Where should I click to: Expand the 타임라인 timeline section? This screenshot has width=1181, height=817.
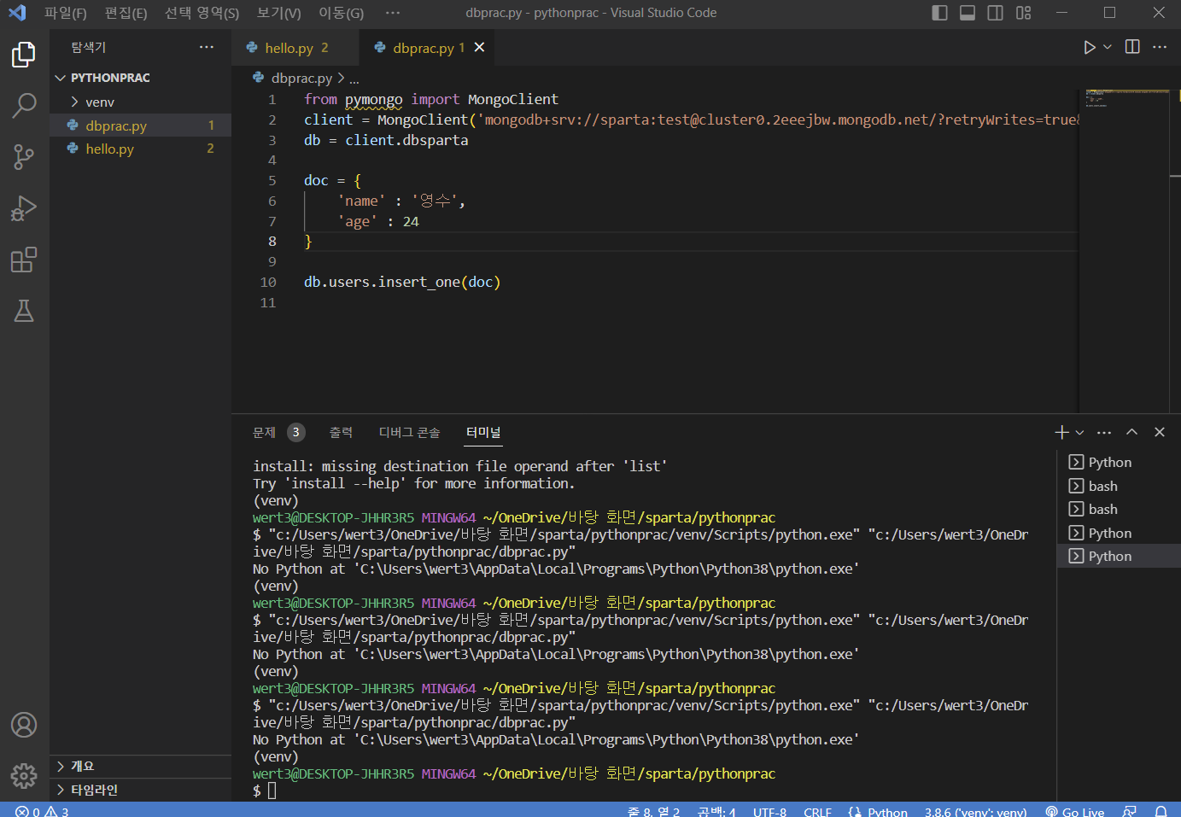click(140, 790)
